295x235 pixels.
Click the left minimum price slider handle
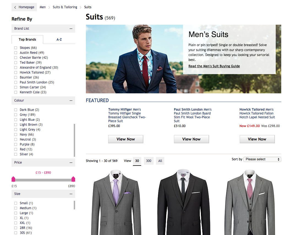tap(13, 179)
